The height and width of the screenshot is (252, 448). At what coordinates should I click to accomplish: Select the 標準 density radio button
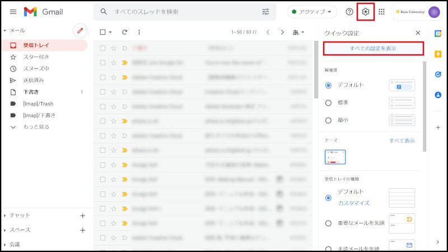pyautogui.click(x=329, y=102)
